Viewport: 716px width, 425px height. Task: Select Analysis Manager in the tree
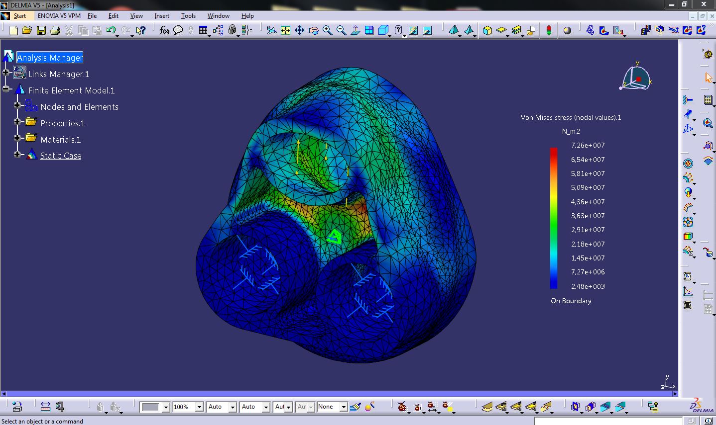click(x=50, y=58)
